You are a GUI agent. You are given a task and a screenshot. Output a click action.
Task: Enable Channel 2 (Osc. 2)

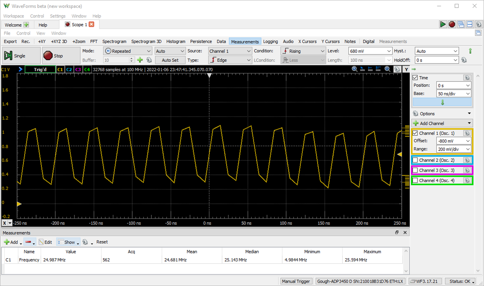click(x=415, y=160)
